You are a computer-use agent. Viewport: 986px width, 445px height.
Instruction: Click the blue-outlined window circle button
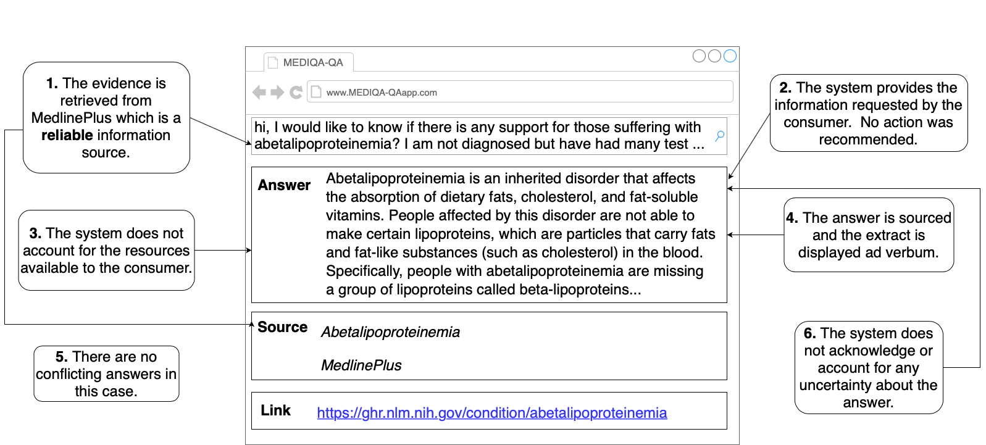(730, 56)
